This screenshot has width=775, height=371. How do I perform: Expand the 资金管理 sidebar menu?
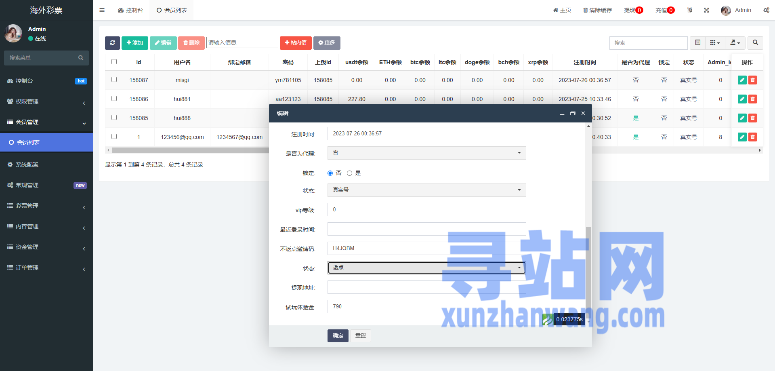click(x=46, y=247)
